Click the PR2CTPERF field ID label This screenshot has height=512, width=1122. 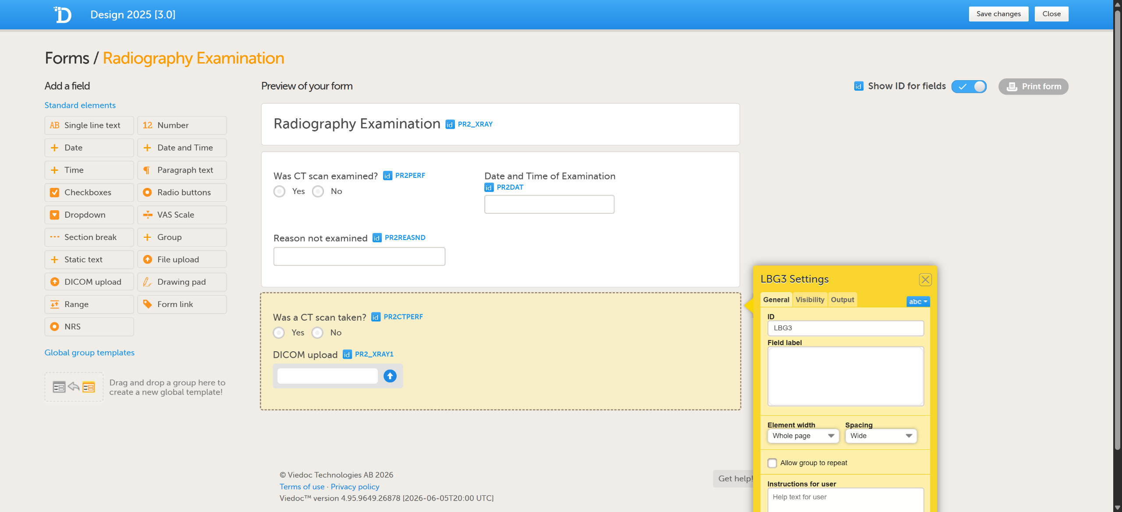tap(403, 317)
